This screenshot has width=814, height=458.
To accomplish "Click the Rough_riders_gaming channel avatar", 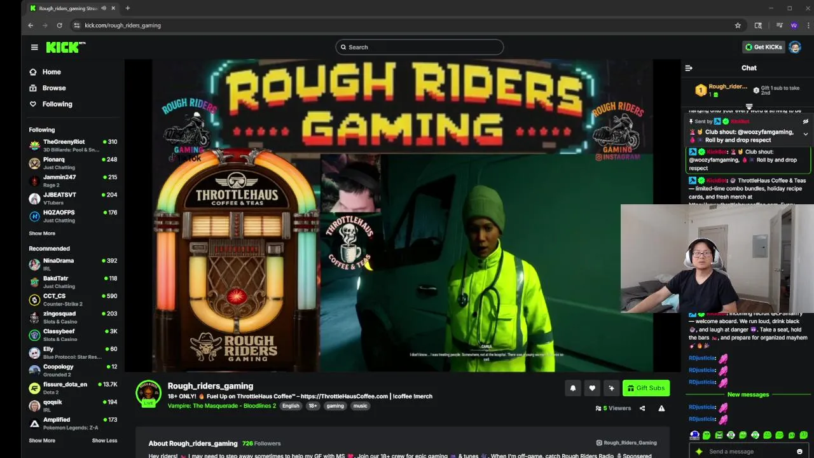I will tap(148, 393).
